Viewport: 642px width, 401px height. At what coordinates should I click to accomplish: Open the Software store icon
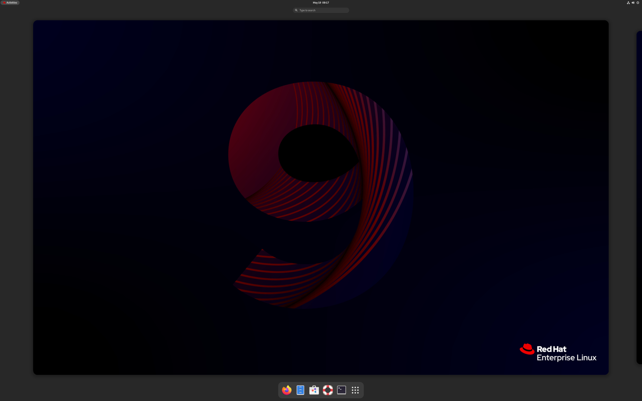pos(314,390)
